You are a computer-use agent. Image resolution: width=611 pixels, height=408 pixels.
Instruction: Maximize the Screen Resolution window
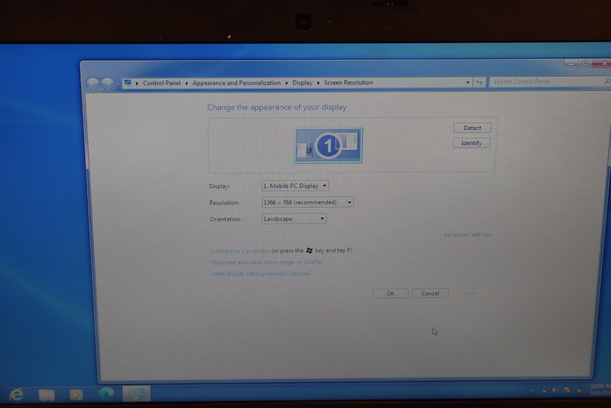(x=585, y=63)
